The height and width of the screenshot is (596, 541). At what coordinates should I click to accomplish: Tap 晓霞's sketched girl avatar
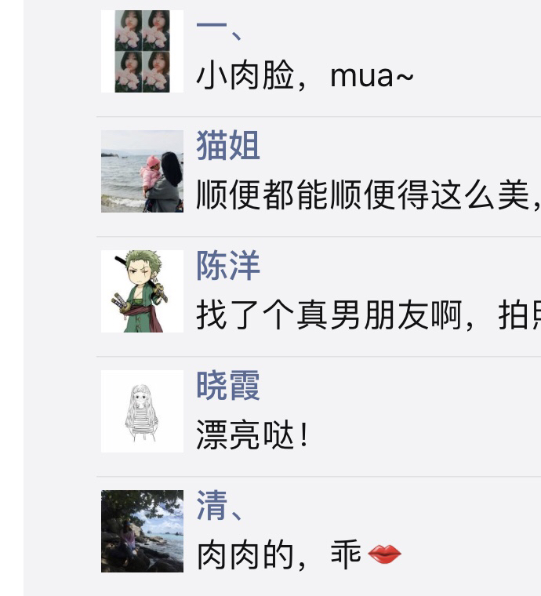click(x=142, y=411)
